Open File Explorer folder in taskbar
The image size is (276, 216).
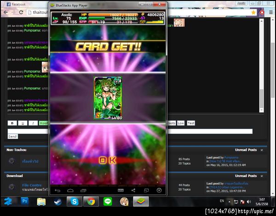(x=41, y=202)
